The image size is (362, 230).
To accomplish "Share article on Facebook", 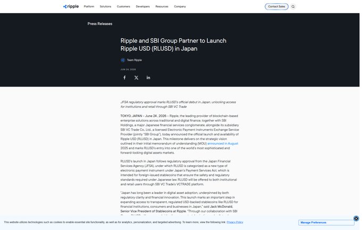I will point(125,78).
